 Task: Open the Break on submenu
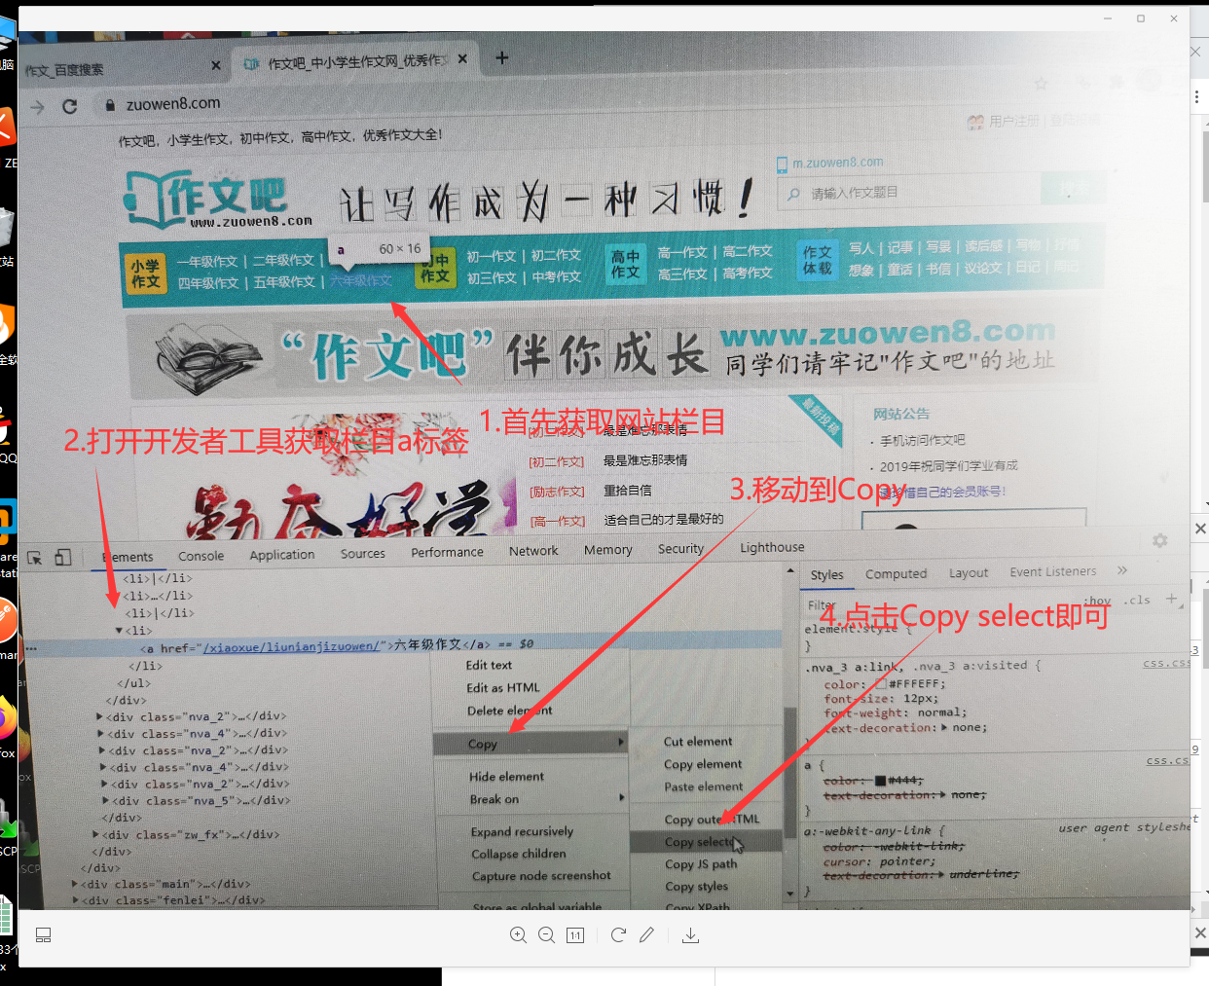(x=531, y=799)
